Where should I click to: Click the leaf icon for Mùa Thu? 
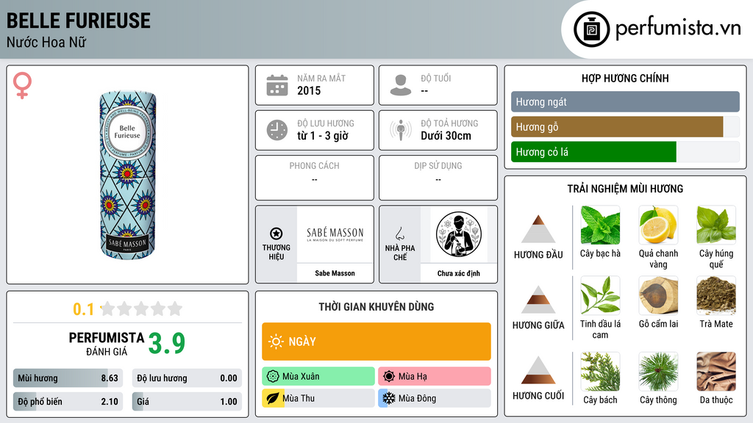coord(273,398)
